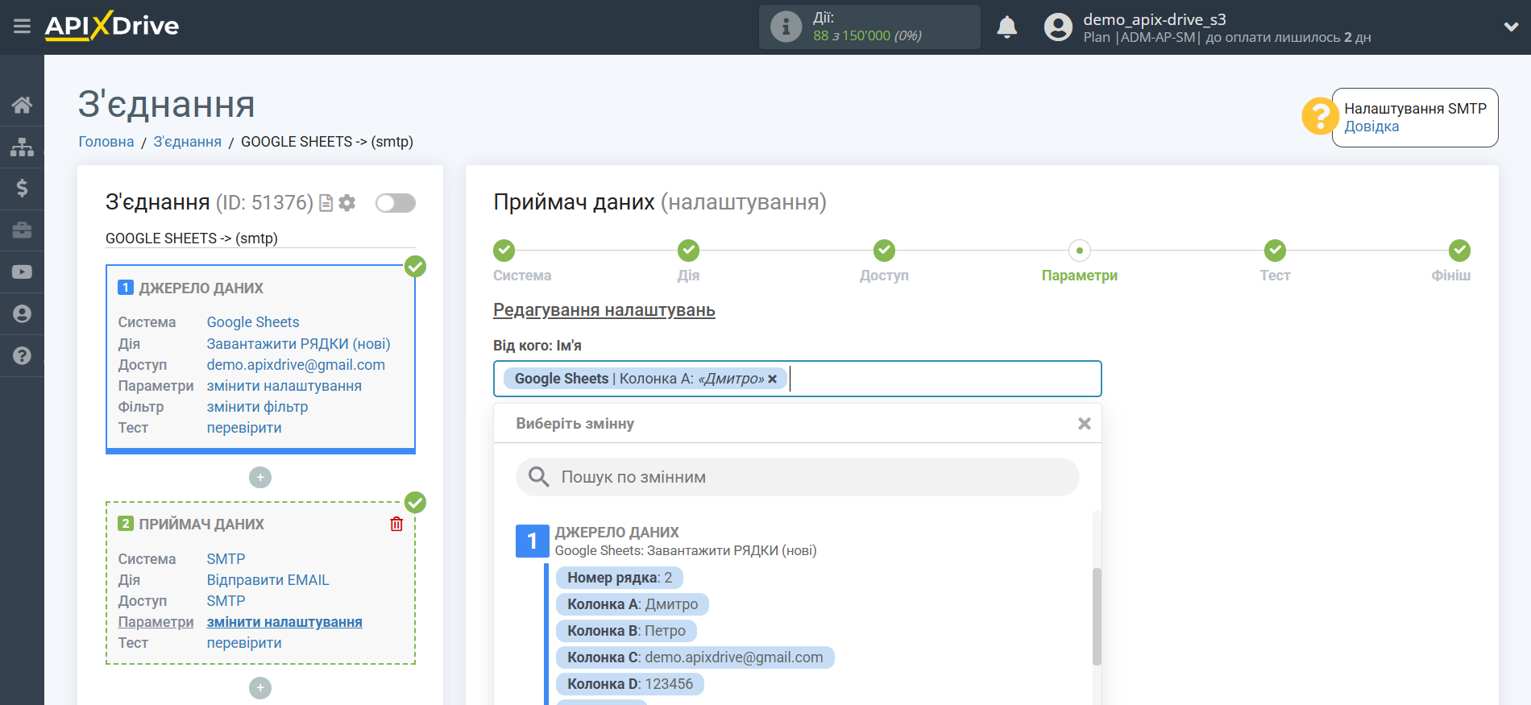
Task: Add step with plus below receiver block
Action: point(260,688)
